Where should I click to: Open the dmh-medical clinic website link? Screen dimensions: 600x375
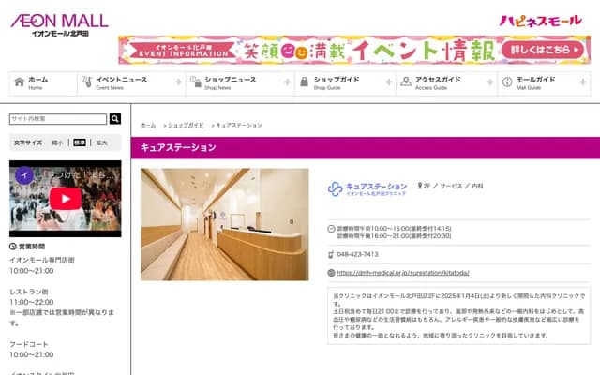coord(406,273)
